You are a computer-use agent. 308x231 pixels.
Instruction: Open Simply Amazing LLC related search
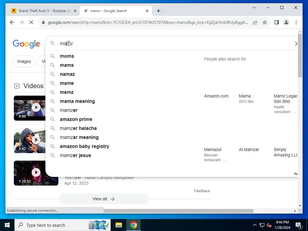tap(285, 152)
